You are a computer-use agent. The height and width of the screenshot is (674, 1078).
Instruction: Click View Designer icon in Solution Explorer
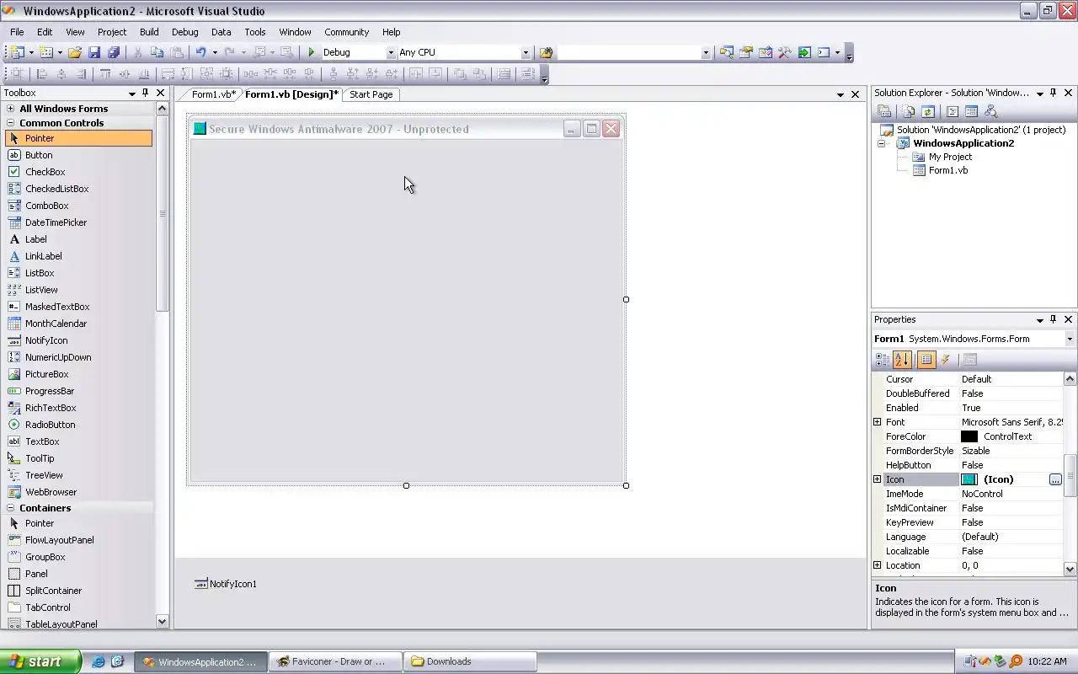(971, 111)
